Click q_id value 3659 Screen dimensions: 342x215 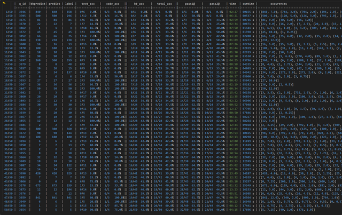(x=22, y=197)
